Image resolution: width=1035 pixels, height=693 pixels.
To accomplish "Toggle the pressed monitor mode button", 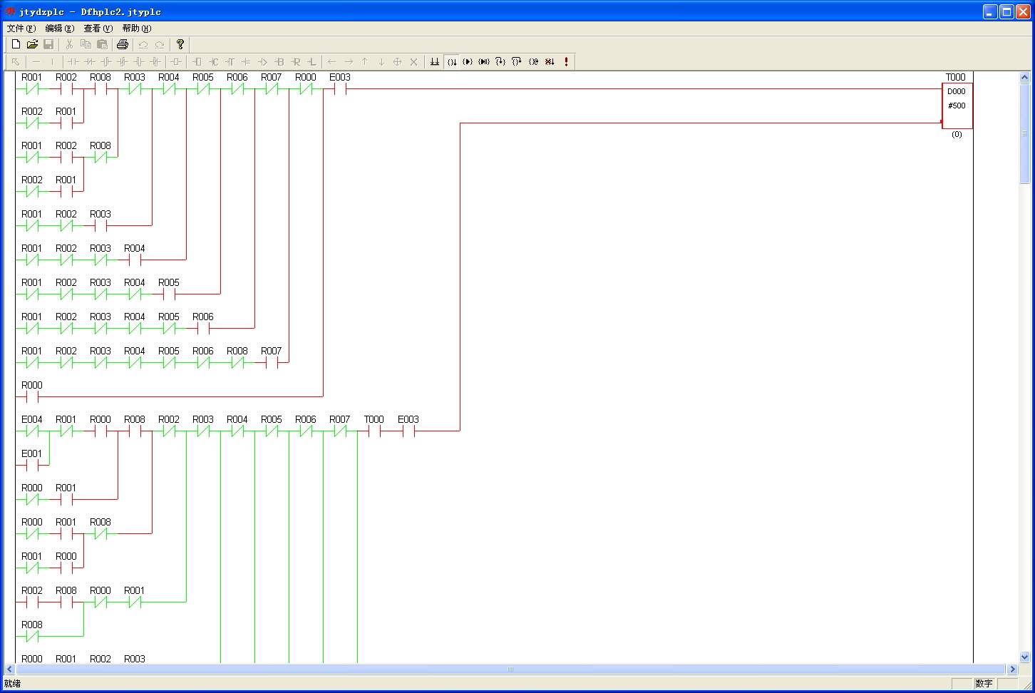I will (452, 62).
